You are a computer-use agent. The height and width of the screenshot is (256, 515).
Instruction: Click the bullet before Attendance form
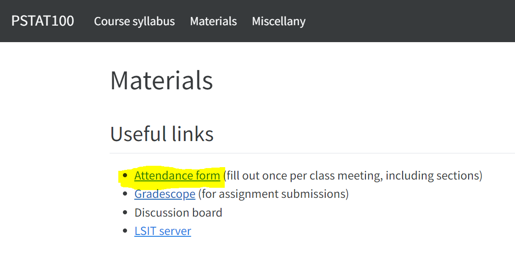(x=125, y=176)
